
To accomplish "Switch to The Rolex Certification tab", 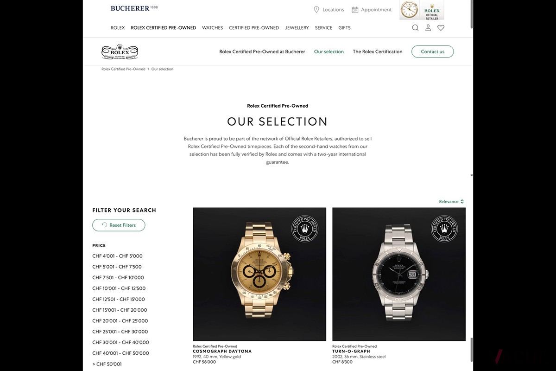I will [378, 51].
